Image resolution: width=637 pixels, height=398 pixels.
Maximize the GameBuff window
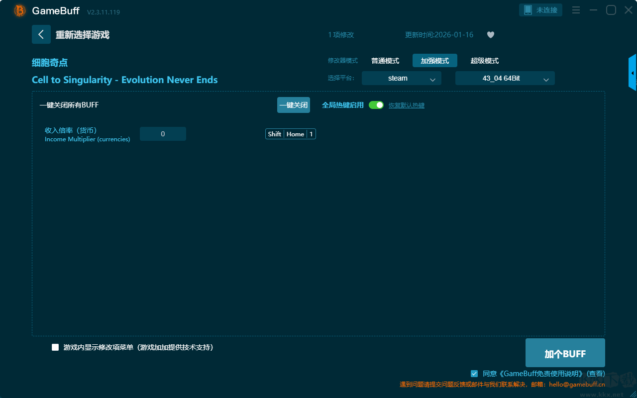point(611,10)
